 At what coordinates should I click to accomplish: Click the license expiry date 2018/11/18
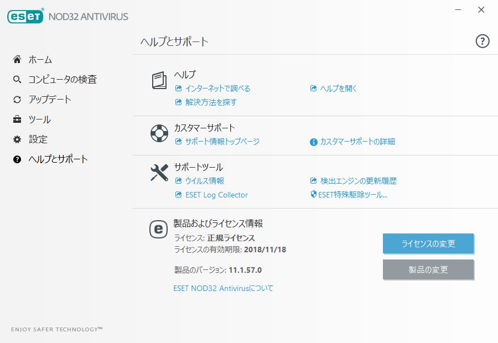(x=265, y=250)
